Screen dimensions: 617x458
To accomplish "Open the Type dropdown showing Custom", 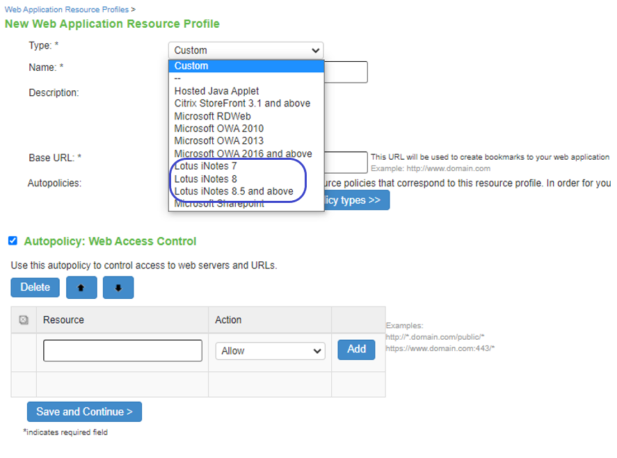I will [246, 50].
